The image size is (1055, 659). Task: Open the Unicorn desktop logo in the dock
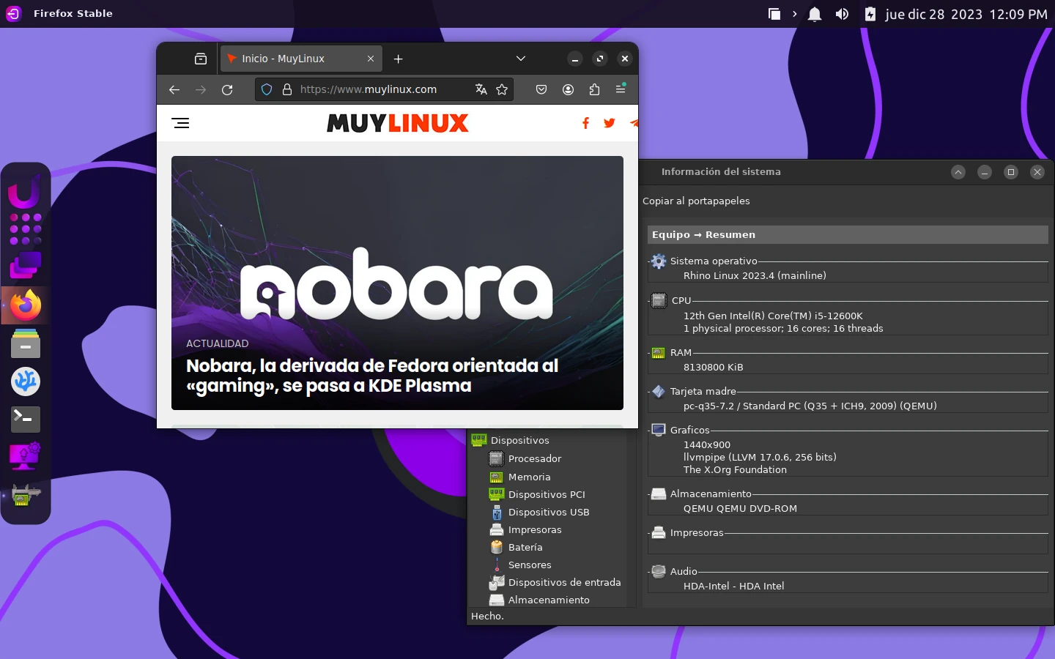click(23, 193)
